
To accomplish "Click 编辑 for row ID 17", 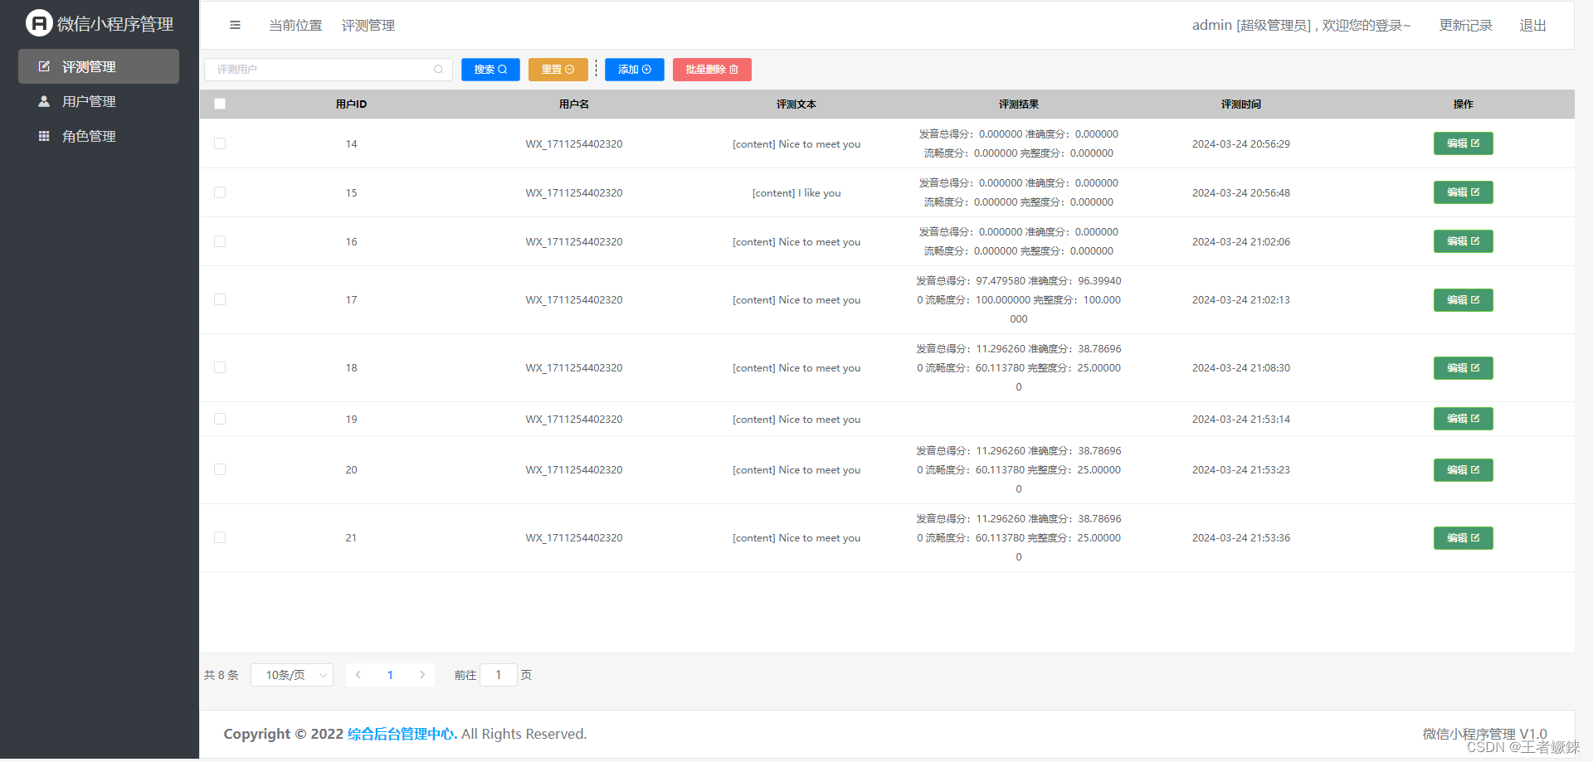I will point(1463,300).
